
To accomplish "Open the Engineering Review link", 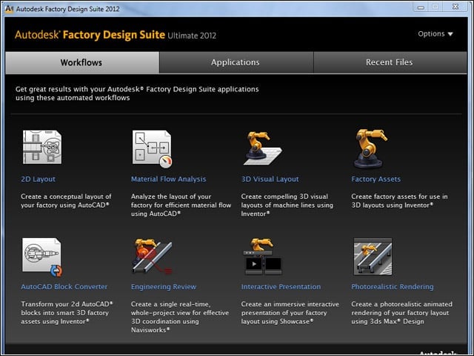I will pyautogui.click(x=164, y=287).
